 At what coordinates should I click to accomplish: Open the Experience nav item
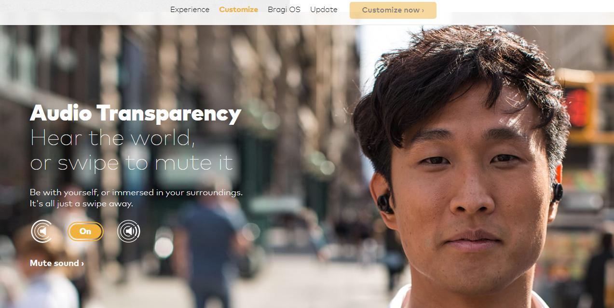[190, 10]
